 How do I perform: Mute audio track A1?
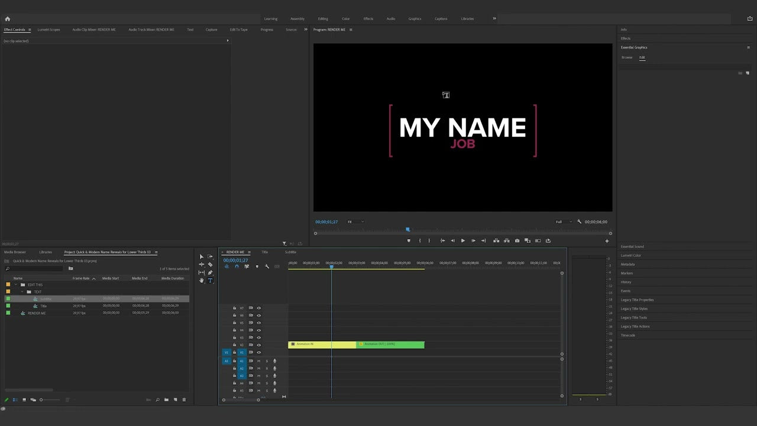[x=258, y=361]
